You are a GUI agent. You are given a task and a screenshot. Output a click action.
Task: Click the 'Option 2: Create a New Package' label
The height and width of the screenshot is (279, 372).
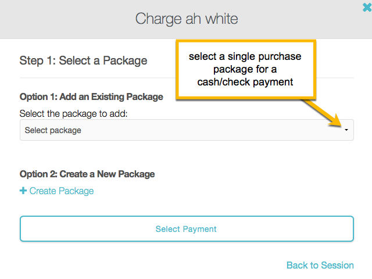(87, 174)
